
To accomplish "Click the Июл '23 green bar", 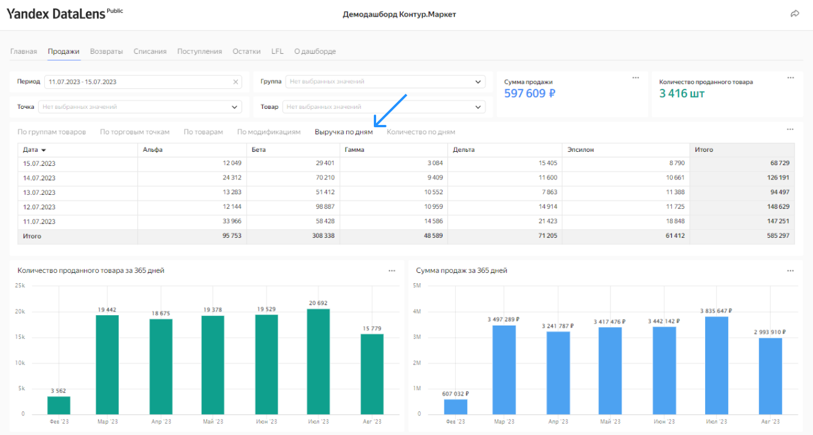I will [x=318, y=361].
